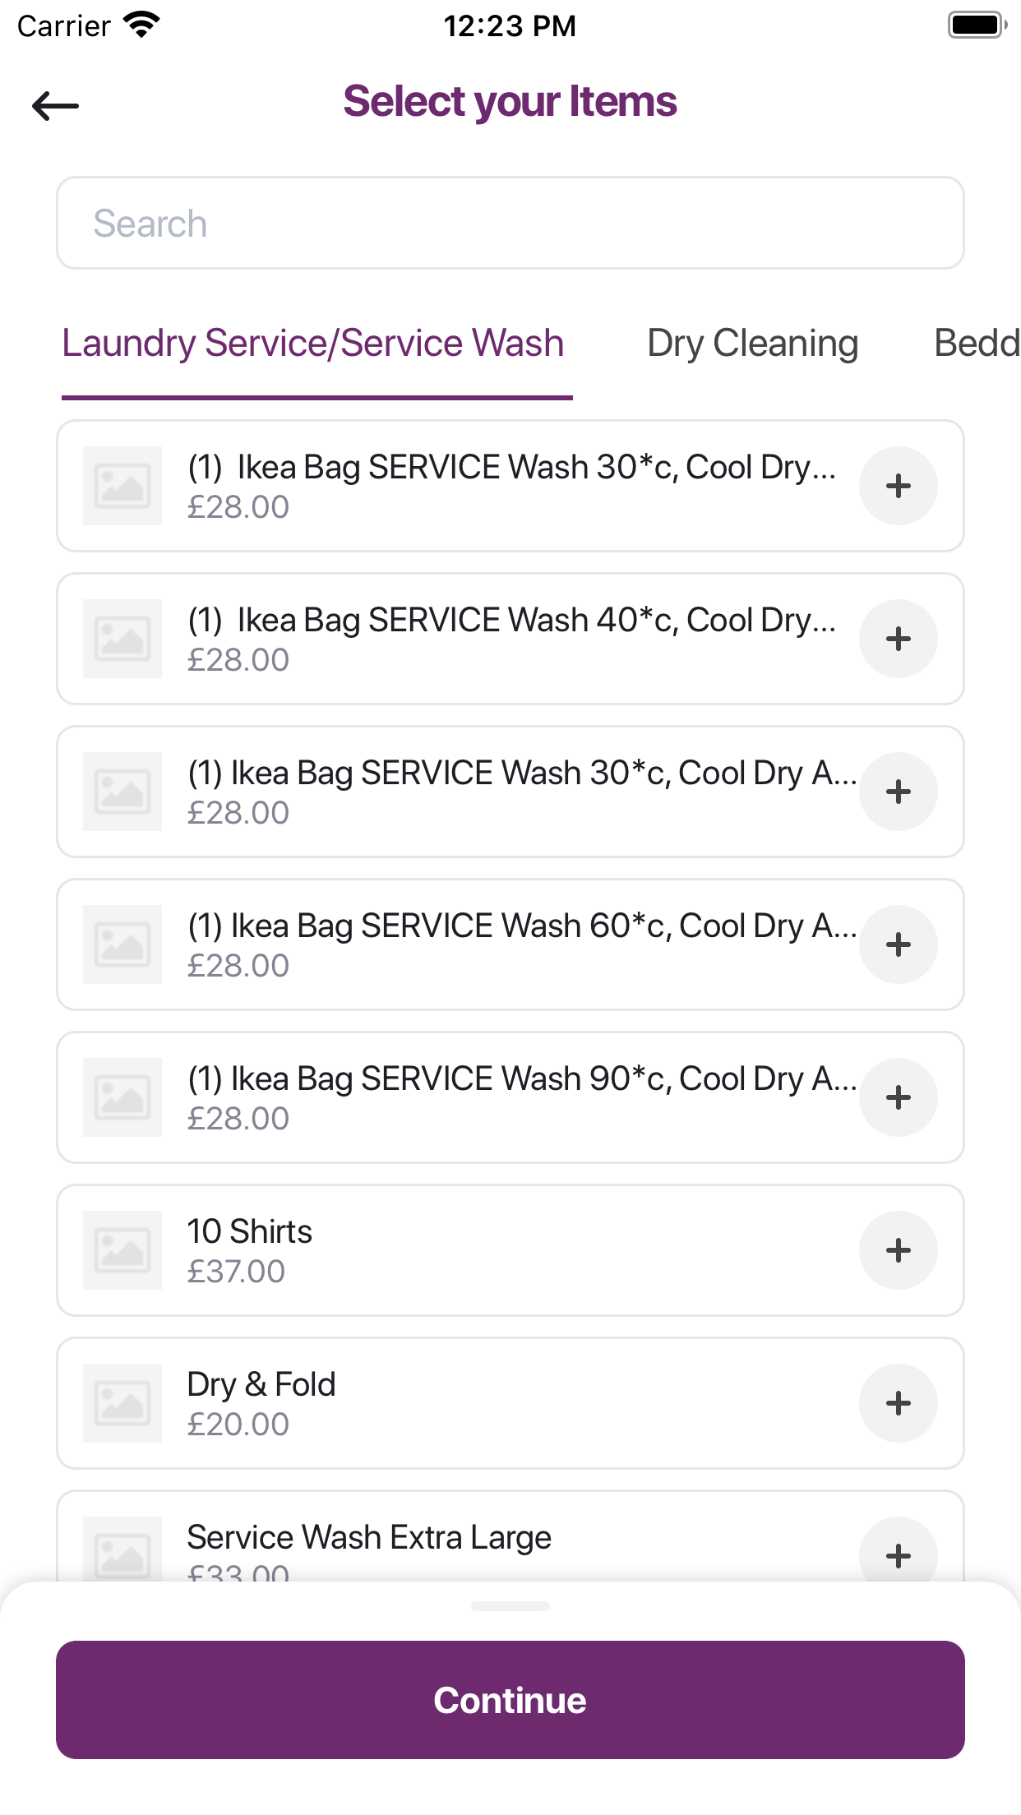This screenshot has height=1815, width=1021.
Task: Tap the back arrow icon
Action: tap(55, 106)
